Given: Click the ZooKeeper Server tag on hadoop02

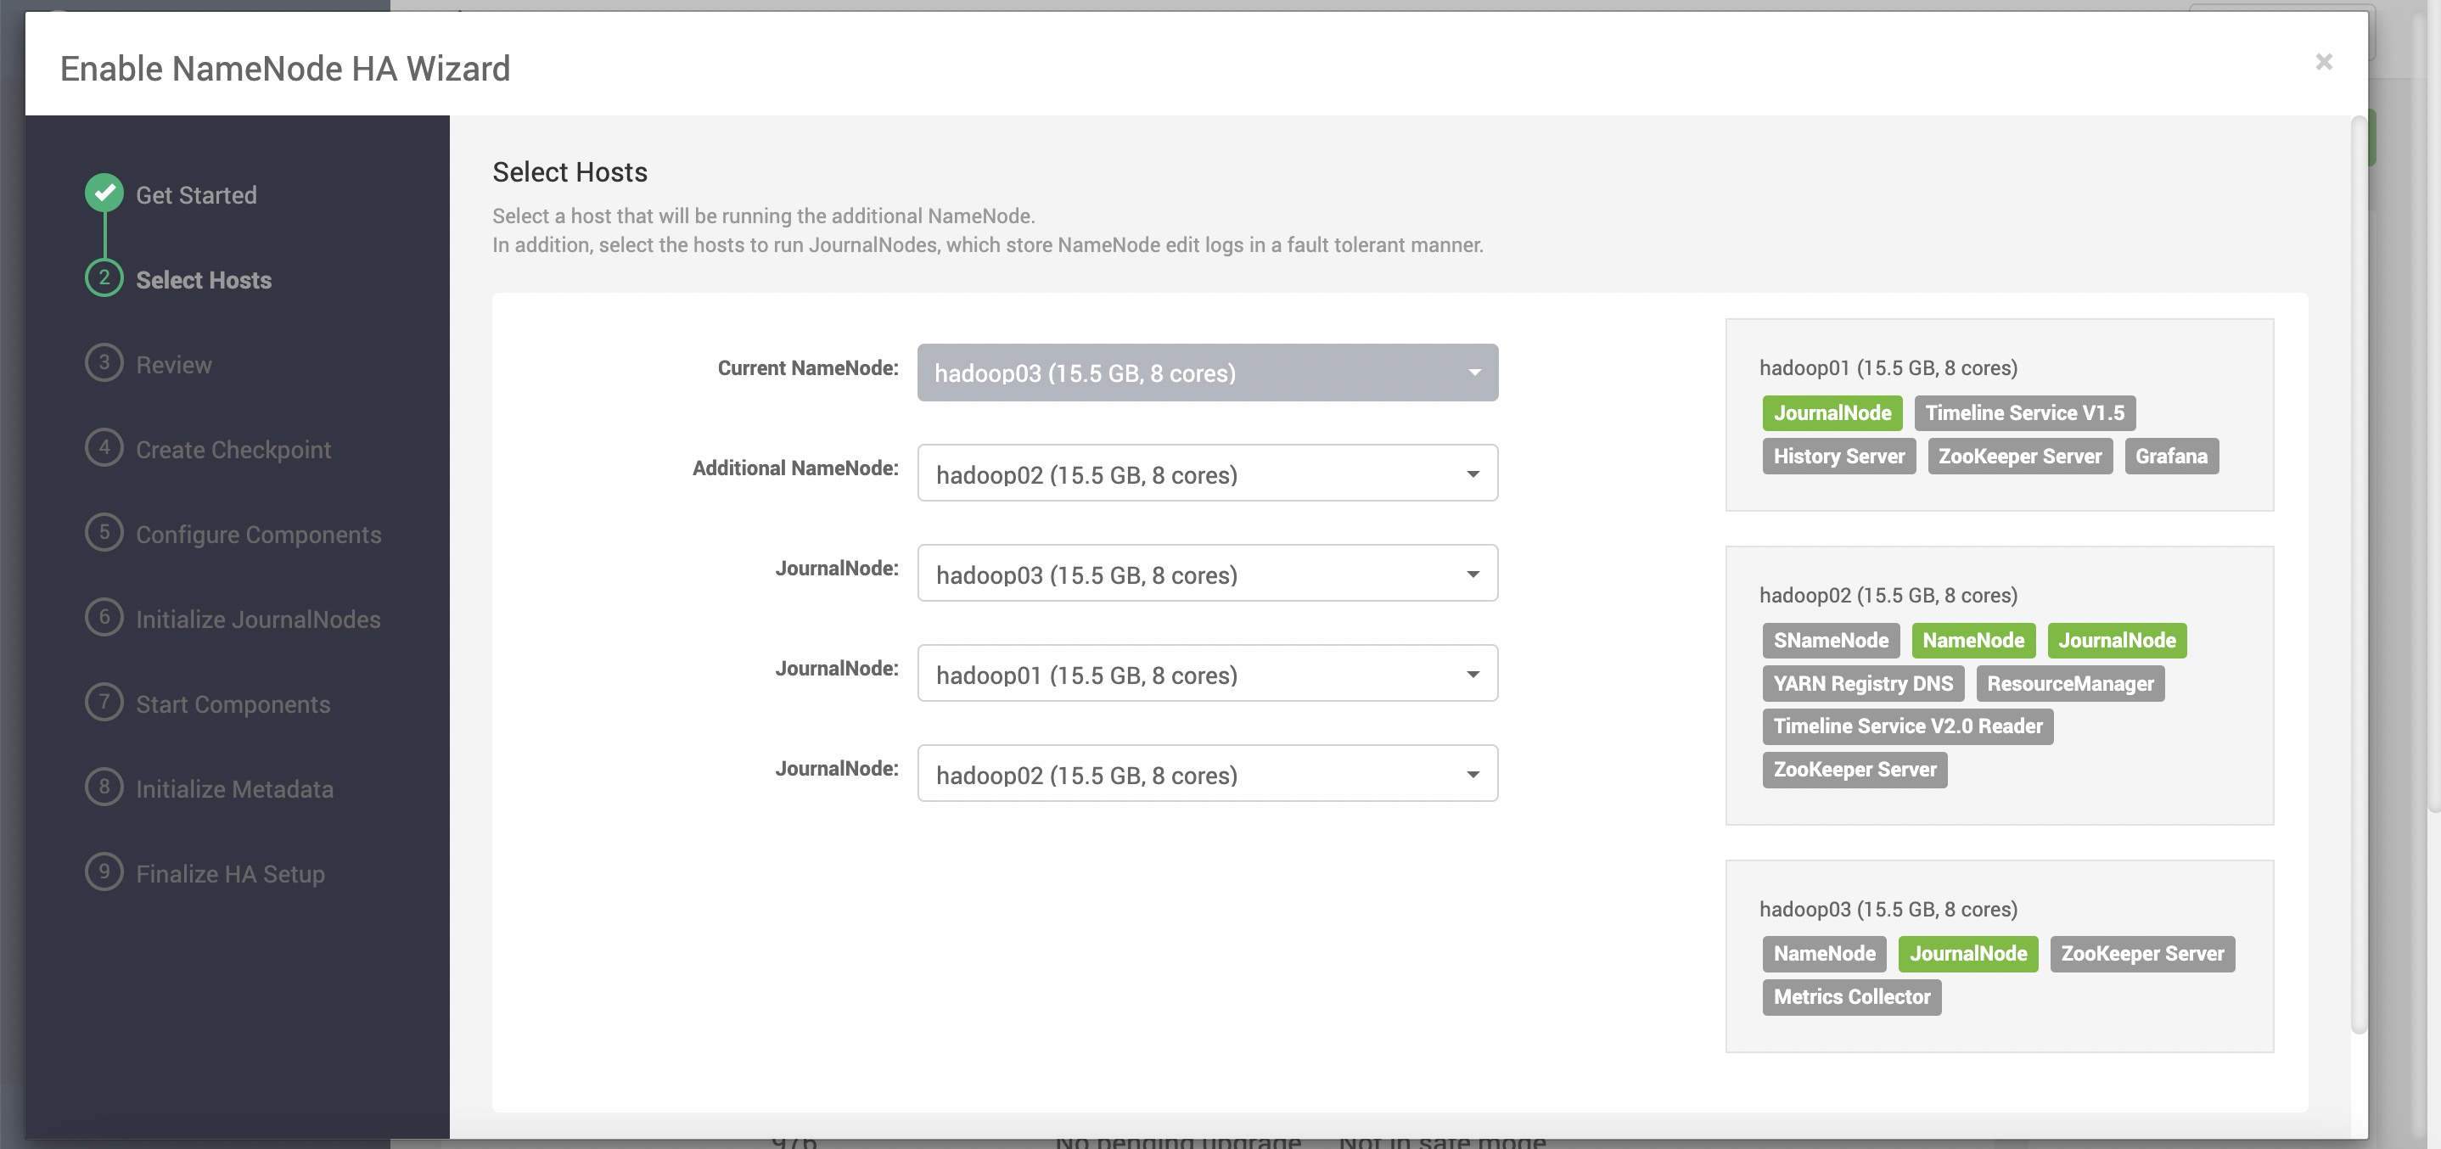Looking at the screenshot, I should (x=1855, y=771).
